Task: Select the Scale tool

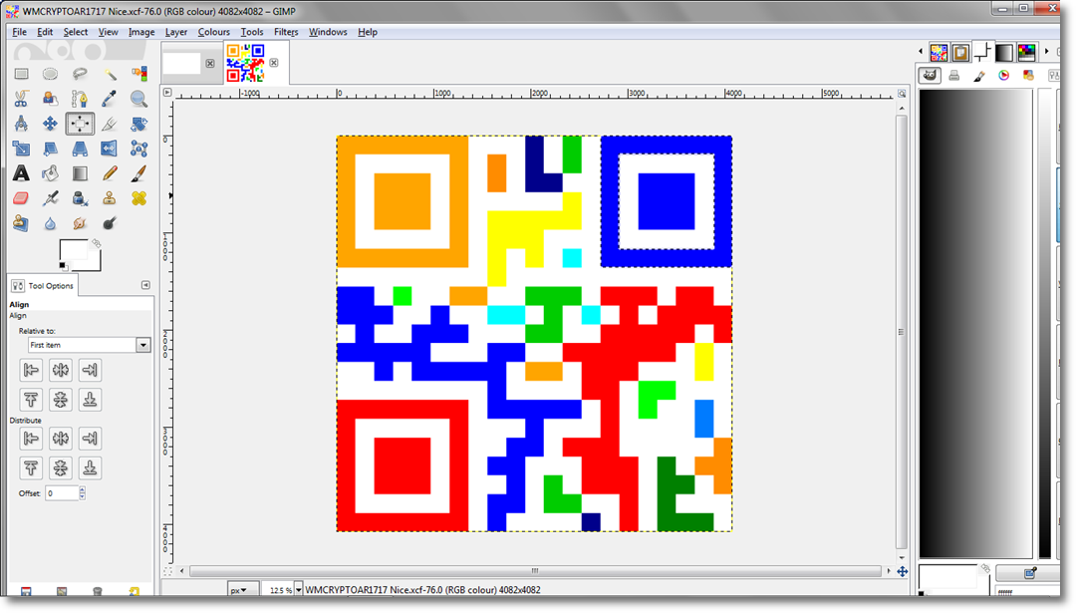Action: pyautogui.click(x=21, y=149)
